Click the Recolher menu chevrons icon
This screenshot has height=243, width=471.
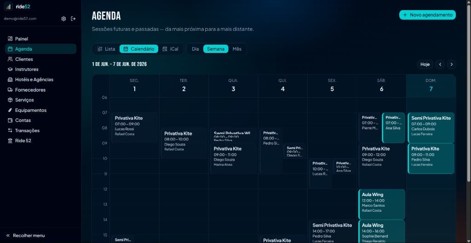pyautogui.click(x=8, y=236)
